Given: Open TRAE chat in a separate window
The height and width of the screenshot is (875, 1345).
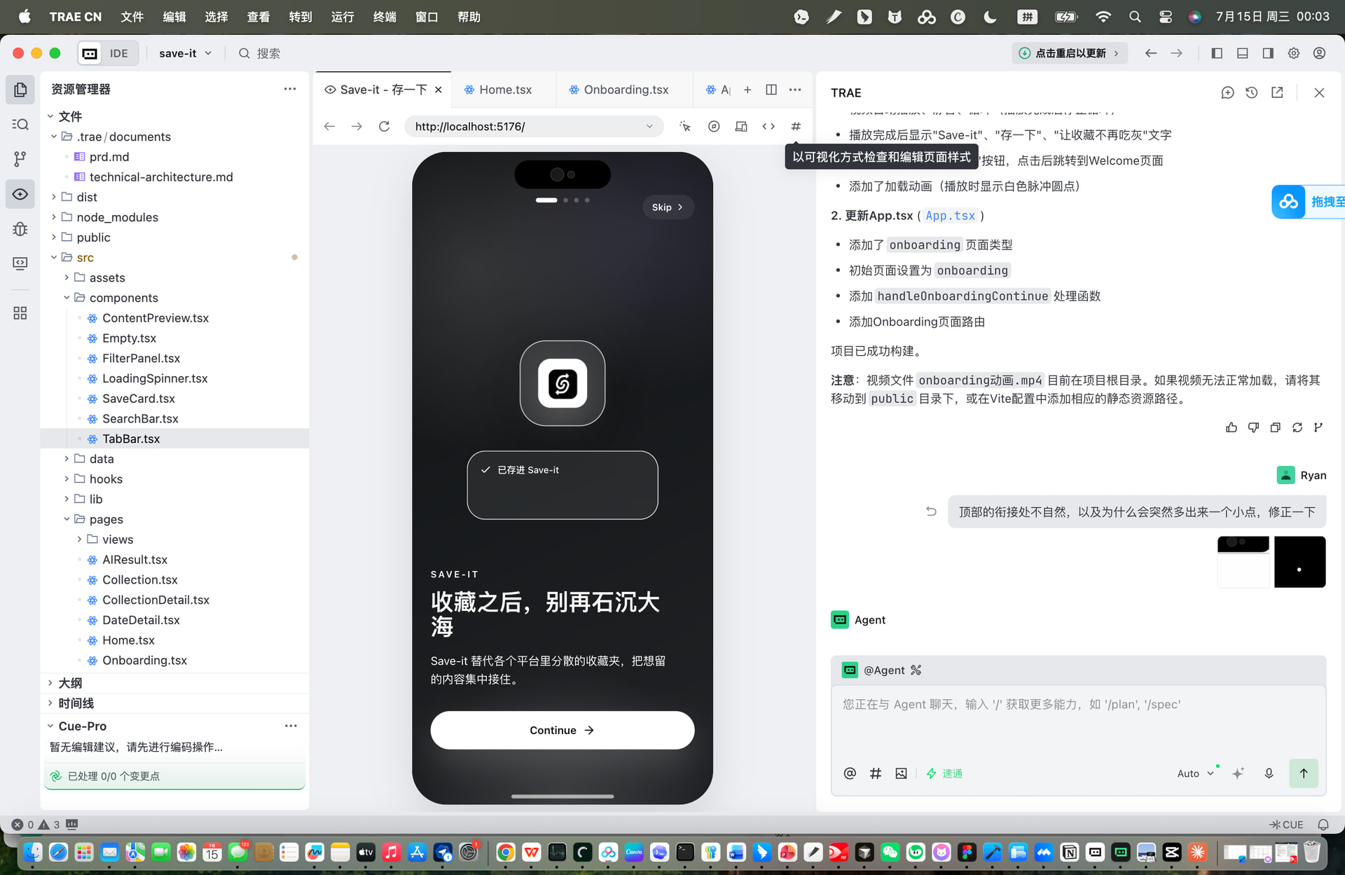Looking at the screenshot, I should tap(1277, 92).
